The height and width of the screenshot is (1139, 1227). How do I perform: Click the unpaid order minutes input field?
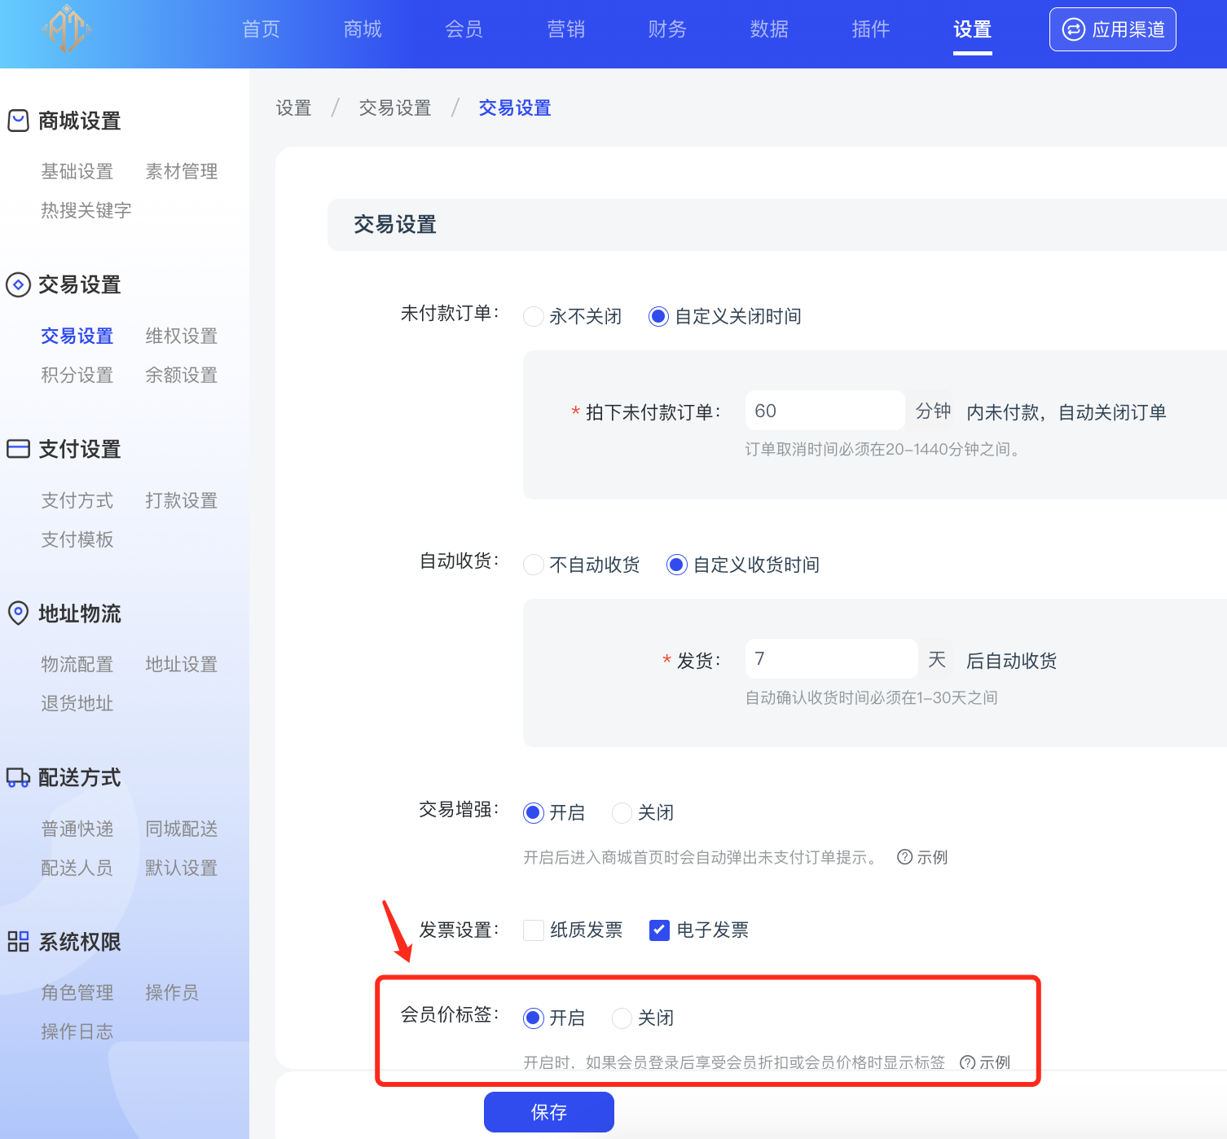(824, 411)
